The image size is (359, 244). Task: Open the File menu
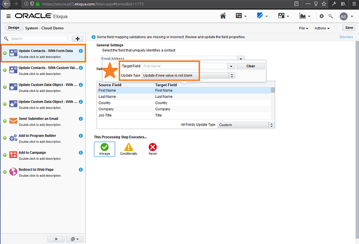pos(303,28)
